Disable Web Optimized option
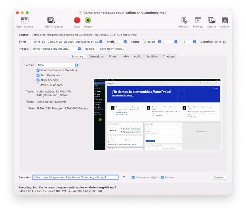Image resolution: width=246 pixels, height=213 pixels. 38,75
